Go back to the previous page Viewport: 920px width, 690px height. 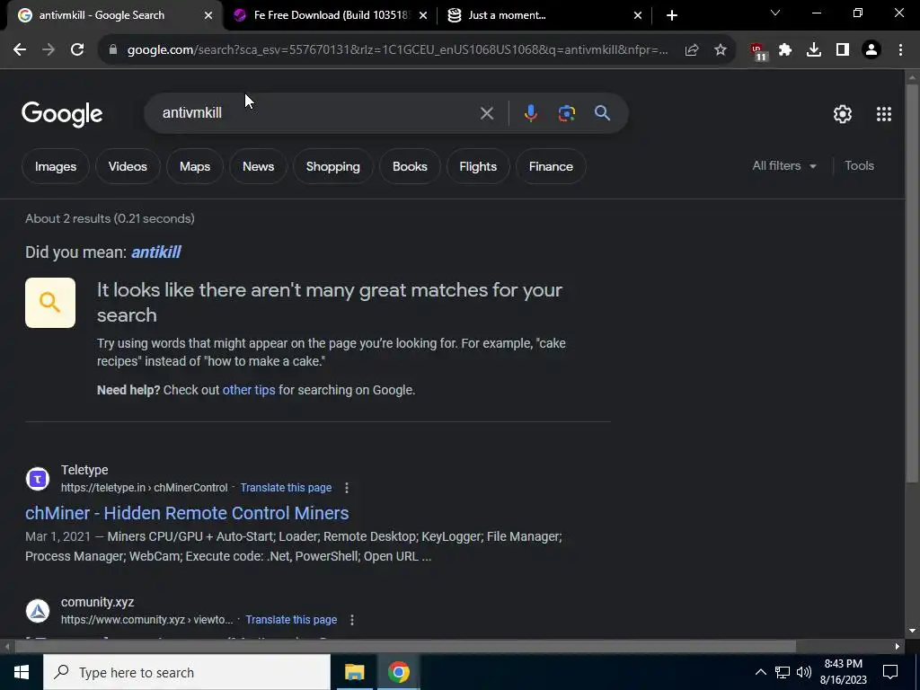pos(20,50)
